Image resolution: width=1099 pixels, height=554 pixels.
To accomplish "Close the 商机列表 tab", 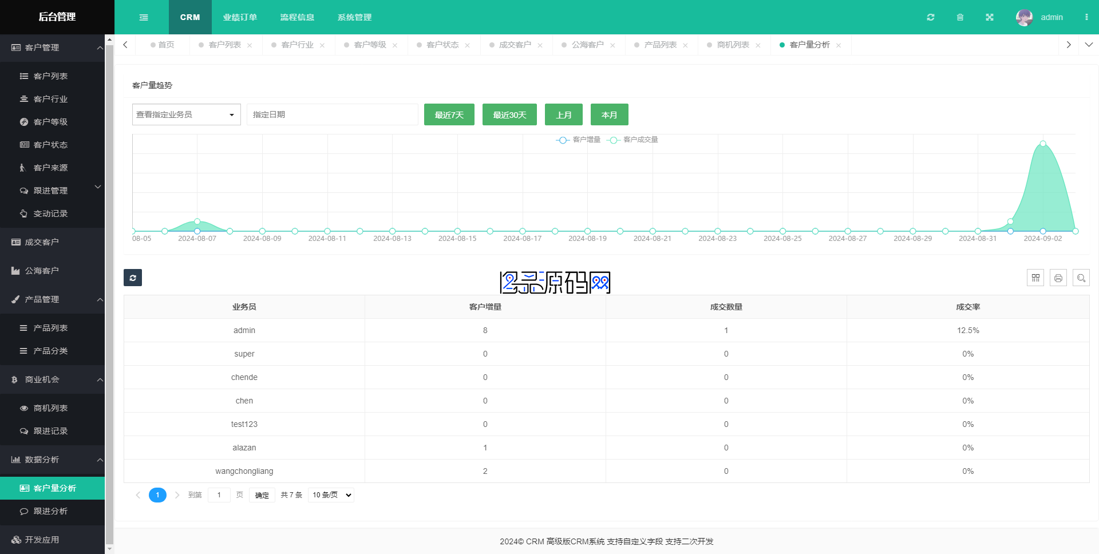I will [758, 45].
